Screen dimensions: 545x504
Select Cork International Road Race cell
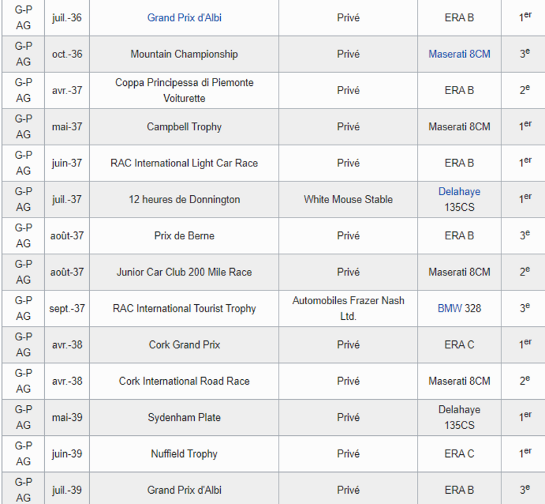[184, 381]
